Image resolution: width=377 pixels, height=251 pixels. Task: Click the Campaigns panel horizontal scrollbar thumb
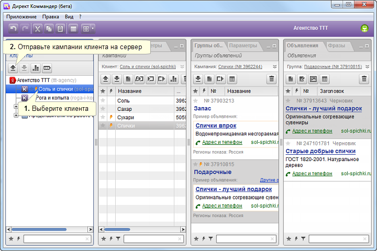click(x=117, y=230)
